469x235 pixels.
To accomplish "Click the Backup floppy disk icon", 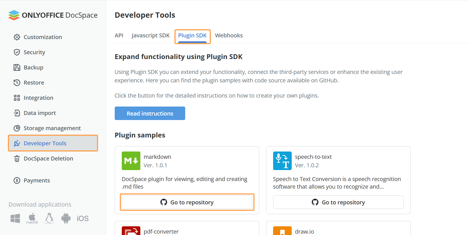I will 17,67.
